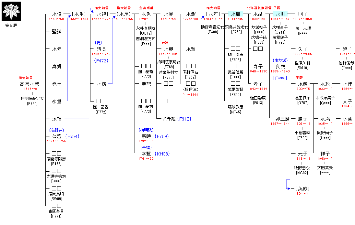Screen dimensions: 355x225
Task: Click the {堤} family label
Action: click(x=98, y=43)
